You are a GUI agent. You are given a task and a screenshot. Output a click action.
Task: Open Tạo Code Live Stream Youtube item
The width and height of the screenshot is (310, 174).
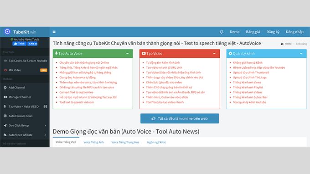(25, 61)
